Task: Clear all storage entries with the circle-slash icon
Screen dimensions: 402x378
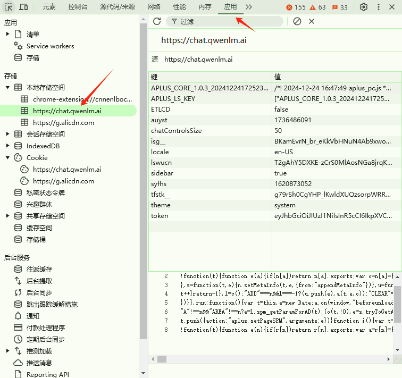Action: [297, 21]
